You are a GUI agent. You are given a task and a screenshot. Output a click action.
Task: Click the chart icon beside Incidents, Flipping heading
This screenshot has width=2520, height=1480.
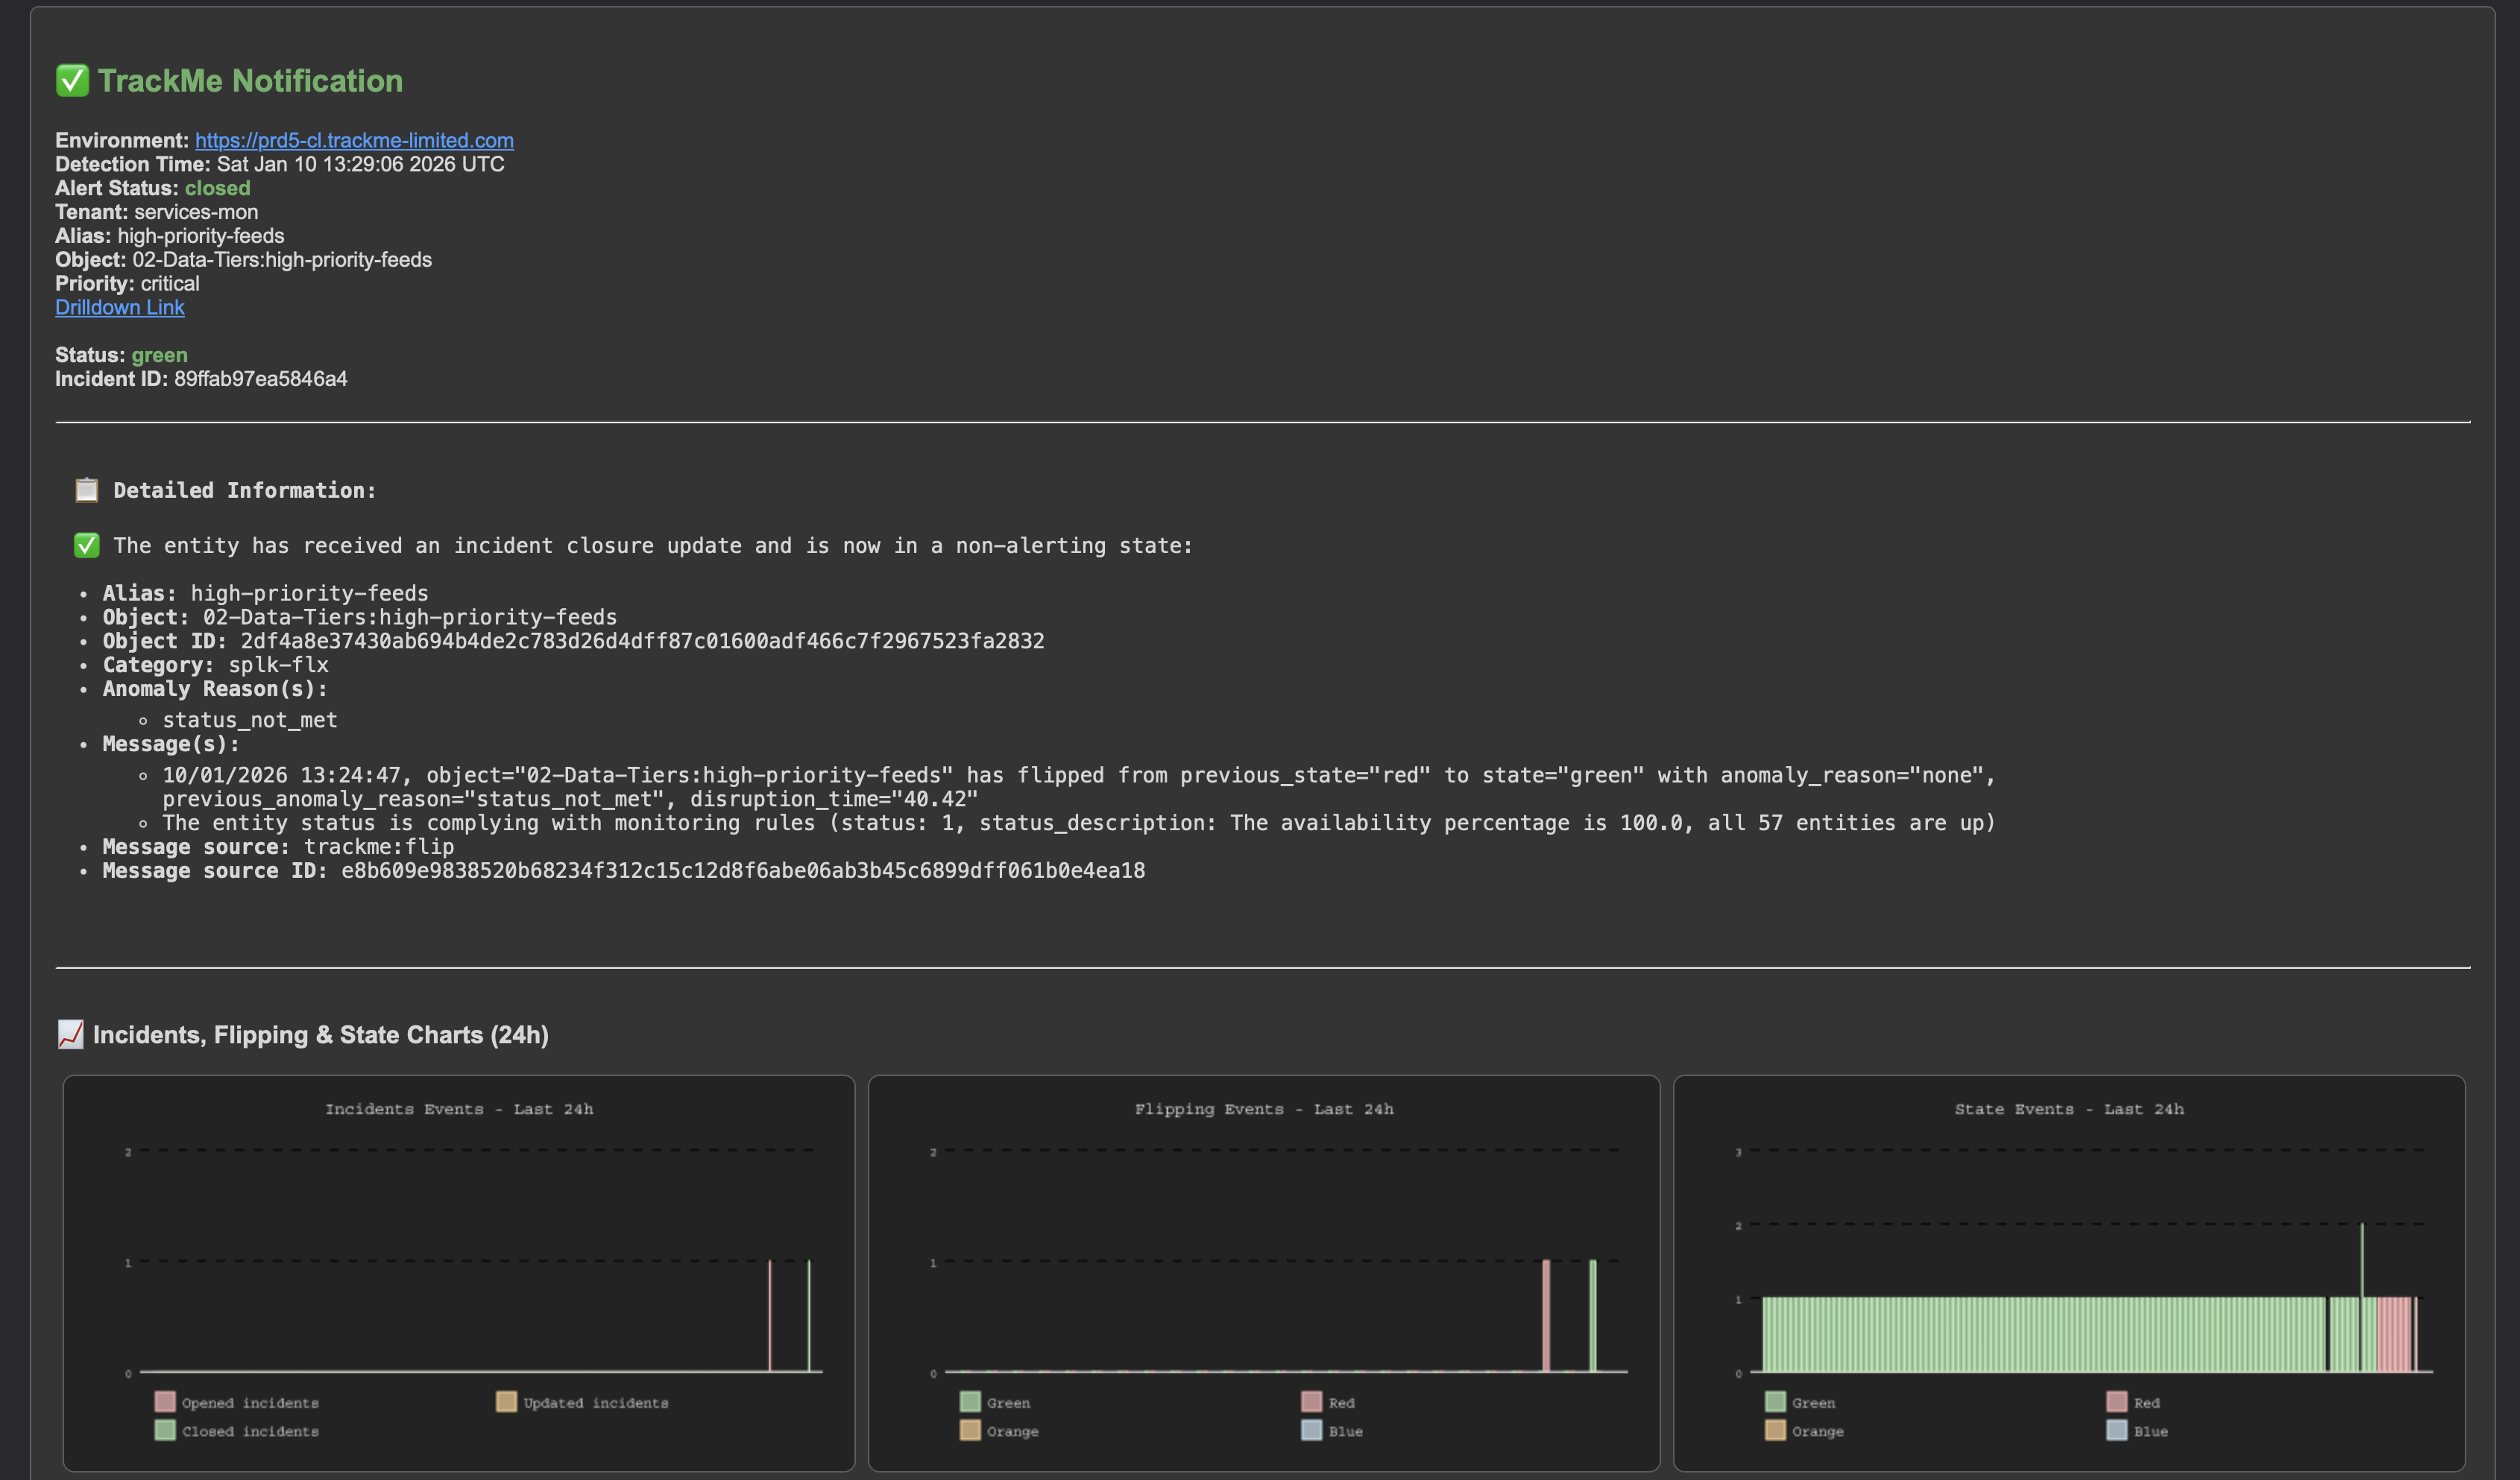pos(70,1034)
